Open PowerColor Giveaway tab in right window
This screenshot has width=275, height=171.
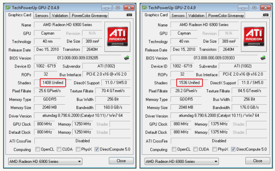click(x=226, y=15)
